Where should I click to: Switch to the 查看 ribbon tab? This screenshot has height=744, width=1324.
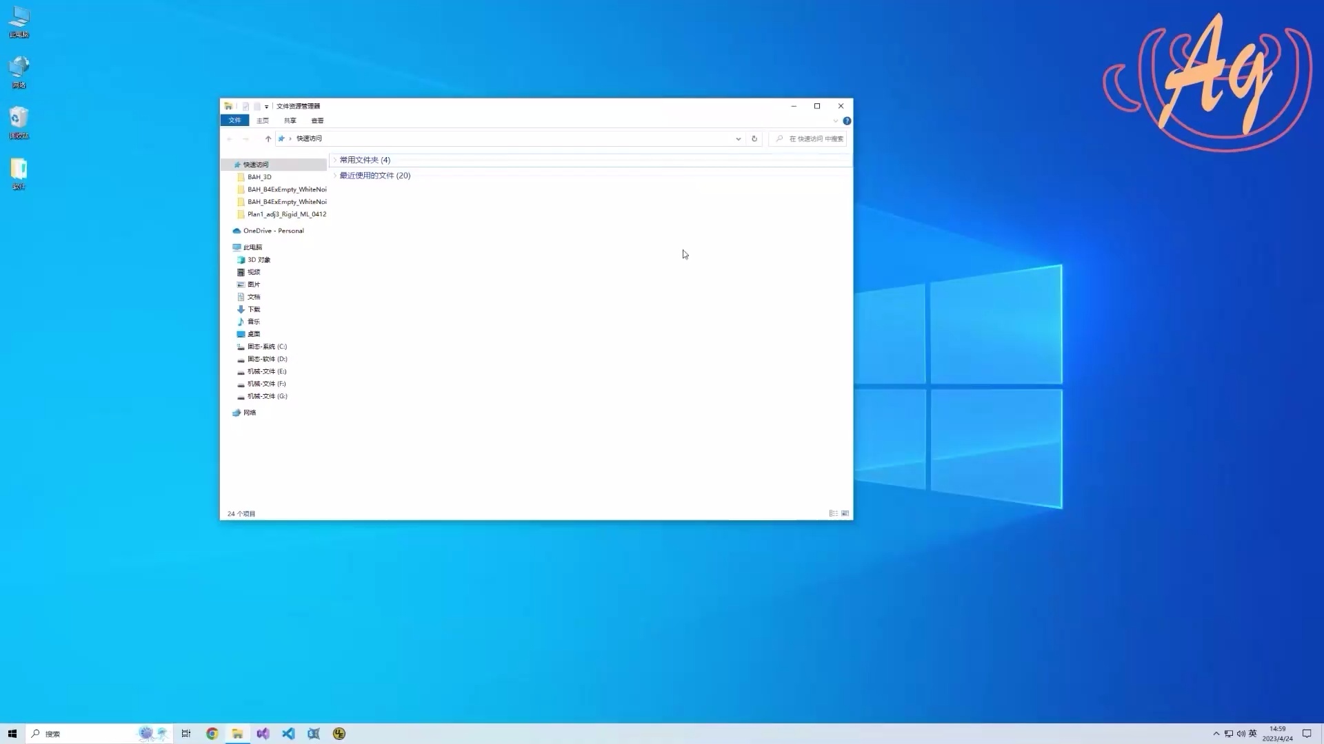[x=317, y=121]
